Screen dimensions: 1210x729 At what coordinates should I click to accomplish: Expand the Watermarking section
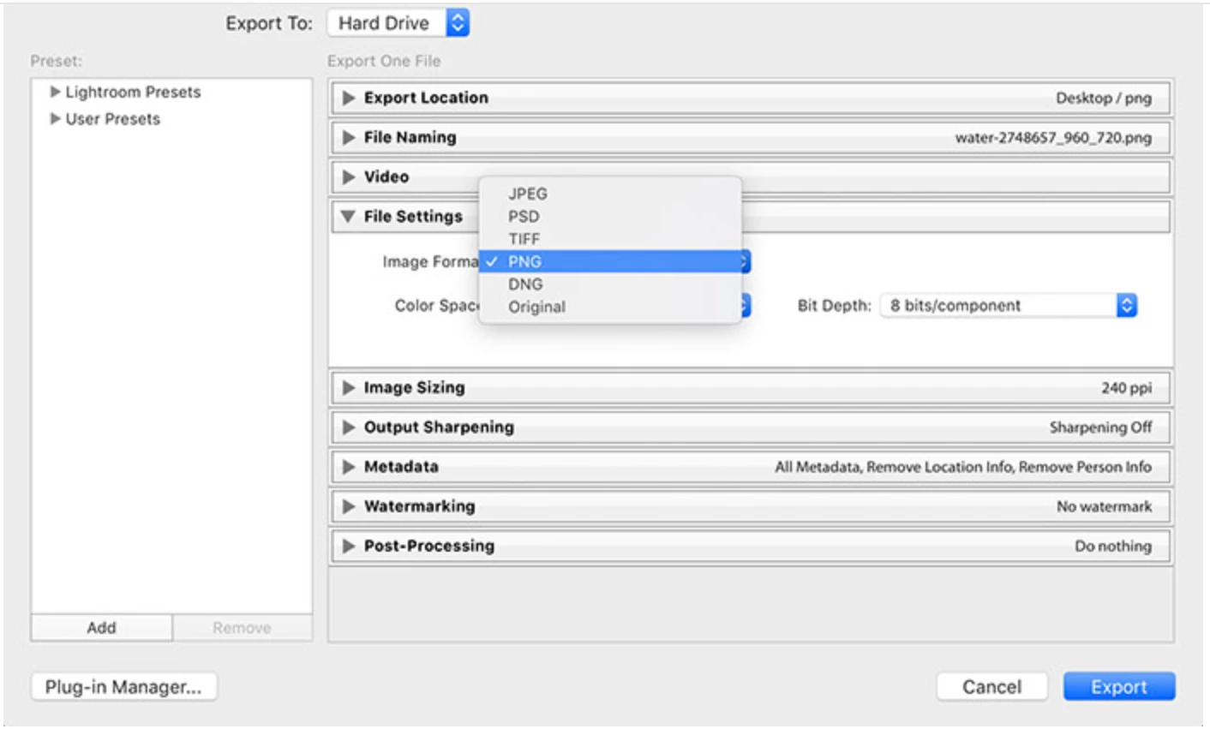pos(348,506)
